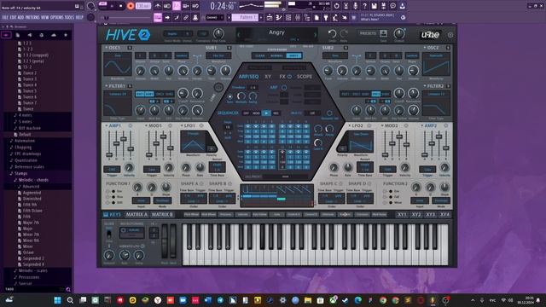
Task: Set sequencer to play mode arrow
Action: (x=266, y=113)
